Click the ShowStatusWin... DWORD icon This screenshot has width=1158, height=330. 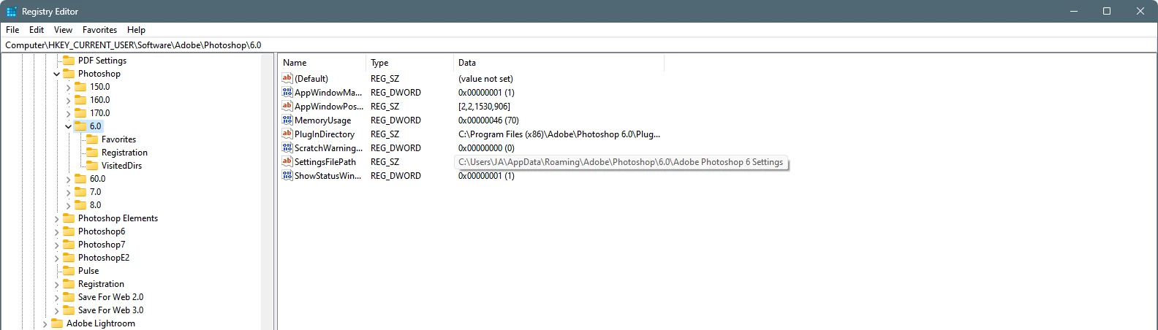pyautogui.click(x=287, y=175)
